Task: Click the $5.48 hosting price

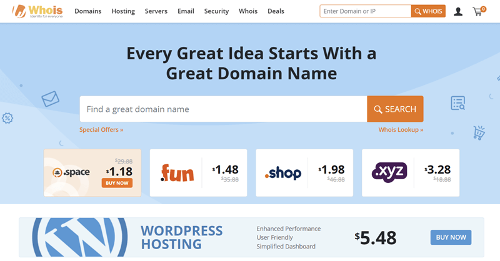Action: pyautogui.click(x=376, y=238)
